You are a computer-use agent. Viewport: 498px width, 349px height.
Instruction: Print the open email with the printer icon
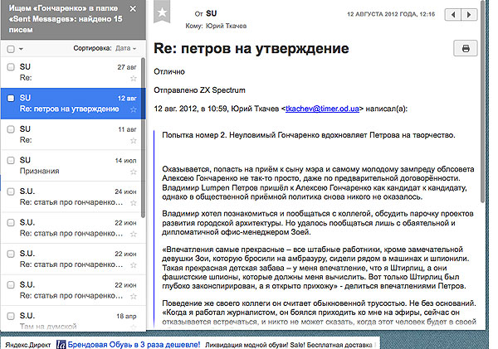click(466, 49)
